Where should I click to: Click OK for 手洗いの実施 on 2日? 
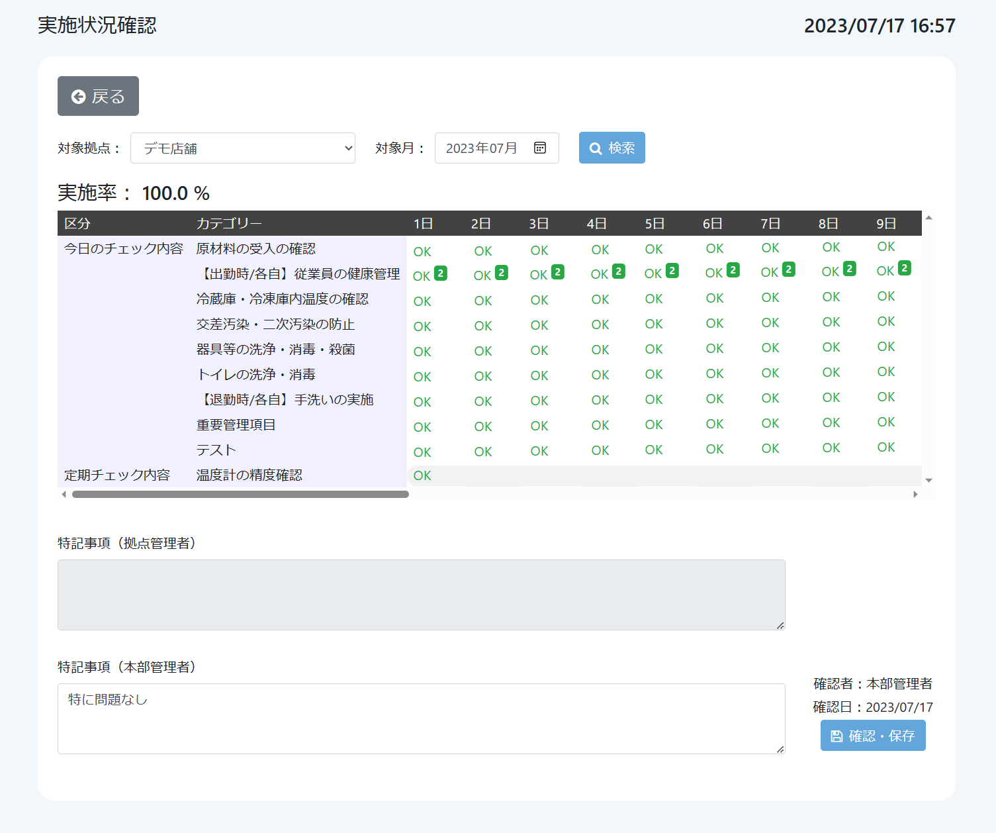(483, 401)
